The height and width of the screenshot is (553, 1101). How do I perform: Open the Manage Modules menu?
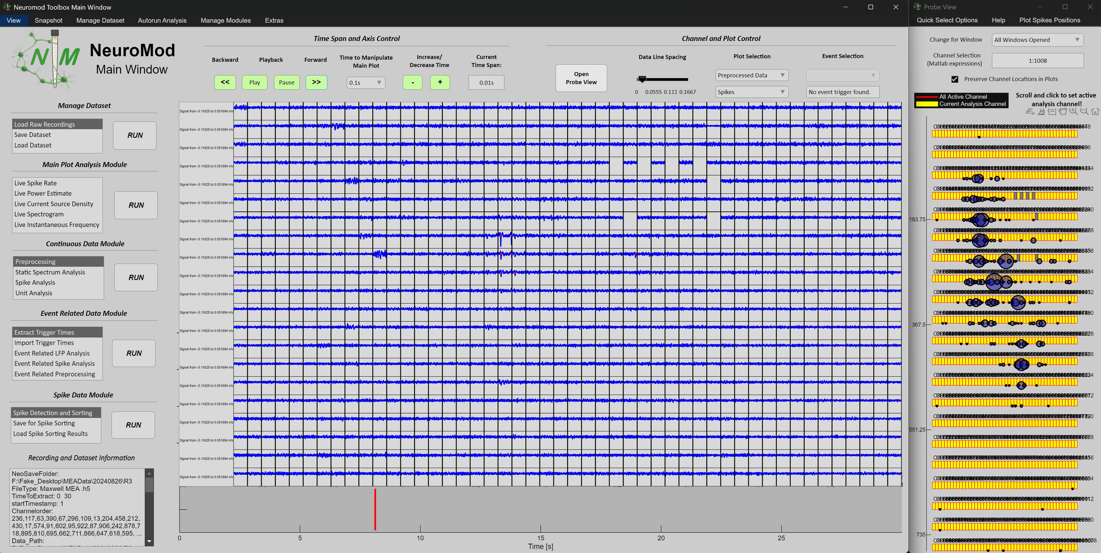click(x=226, y=20)
